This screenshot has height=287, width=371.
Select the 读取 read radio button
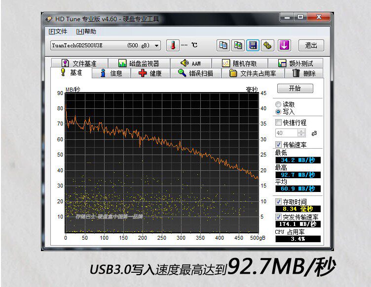pos(279,104)
